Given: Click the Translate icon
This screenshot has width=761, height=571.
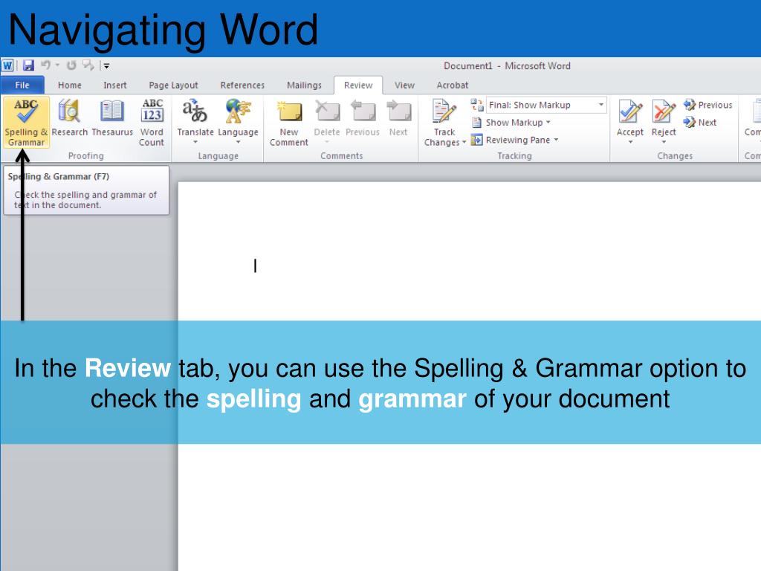Looking at the screenshot, I should click(x=195, y=112).
